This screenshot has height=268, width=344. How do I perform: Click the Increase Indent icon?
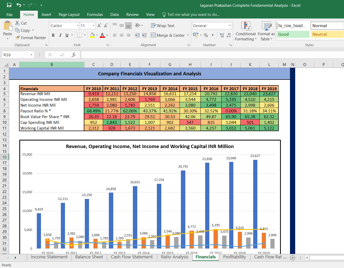click(144, 35)
